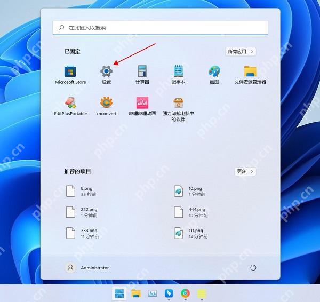Click the Start button on taskbar
Screen dimensions: 320x302
pos(119,293)
